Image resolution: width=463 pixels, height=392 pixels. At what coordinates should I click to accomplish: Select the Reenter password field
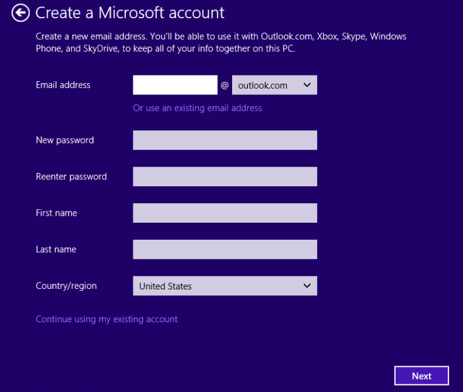point(225,177)
